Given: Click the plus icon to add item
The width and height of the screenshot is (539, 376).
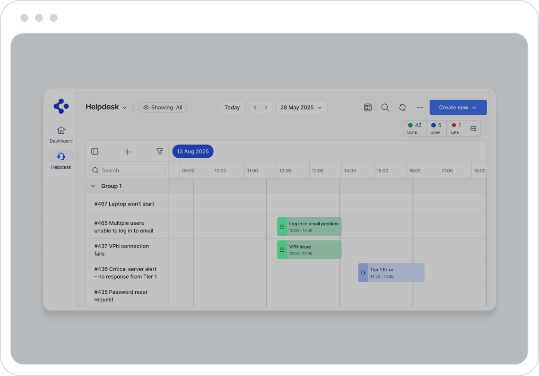Looking at the screenshot, I should 128,152.
